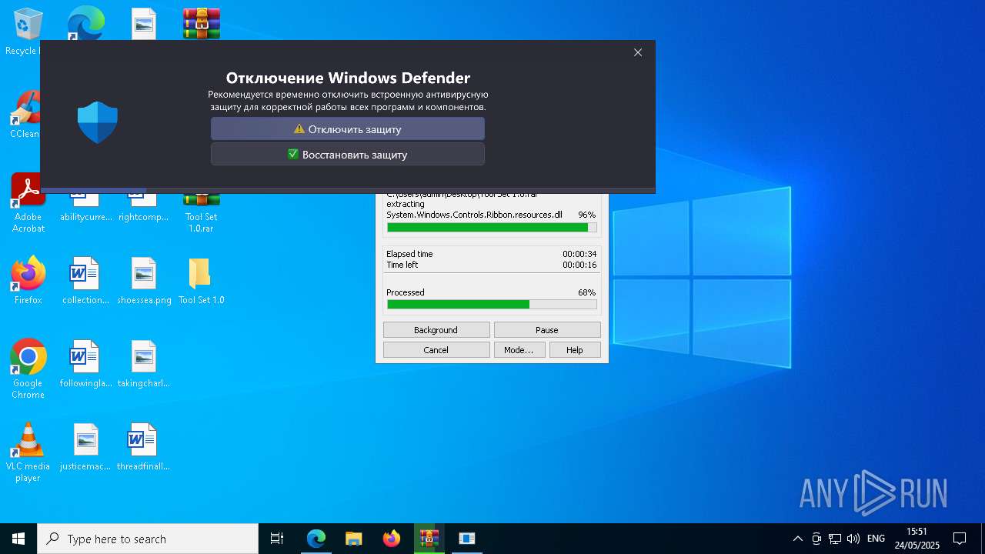Select the collection... Word document icon
This screenshot has width=985, height=554.
click(x=85, y=281)
